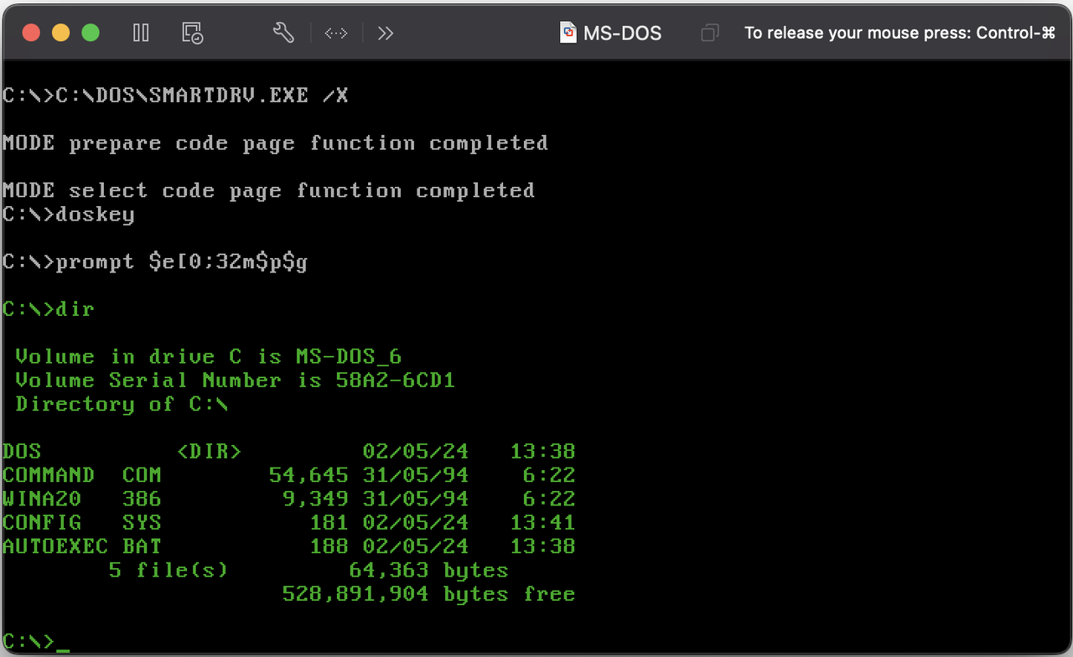The width and height of the screenshot is (1073, 657).
Task: Click the <DIR> marker on DOS row
Action: pos(209,452)
